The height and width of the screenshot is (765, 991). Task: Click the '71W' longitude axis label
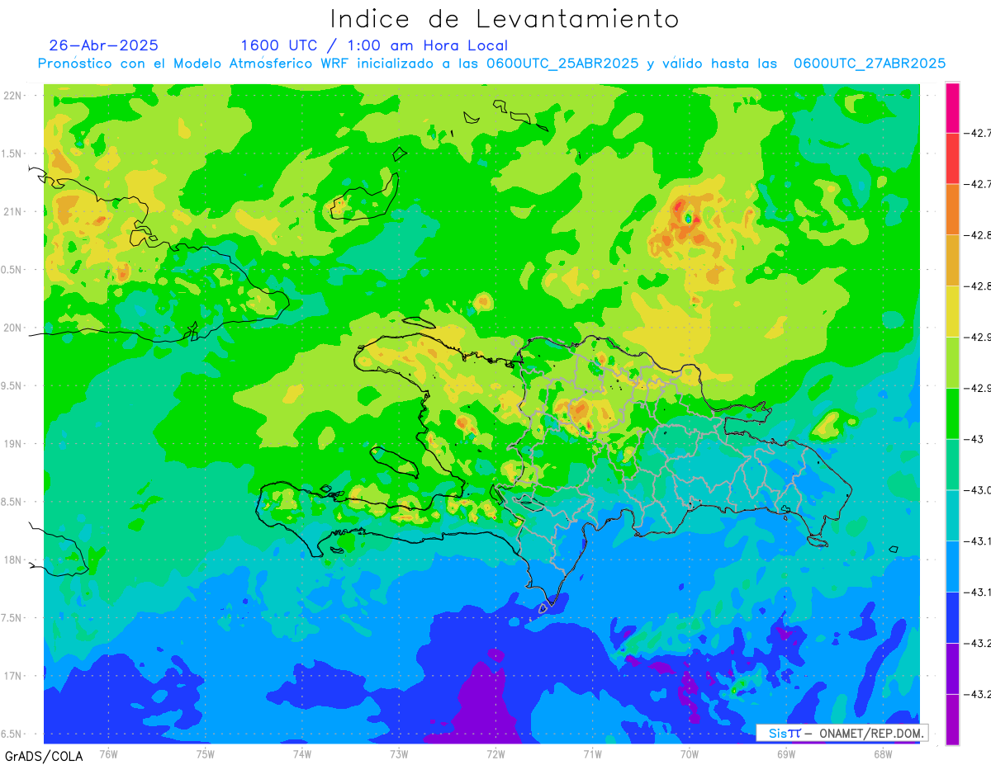point(592,753)
